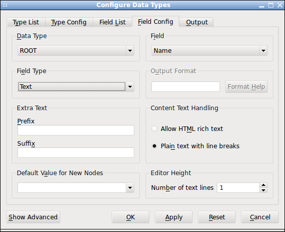Open the Output tab
The image size is (285, 232).
(196, 22)
